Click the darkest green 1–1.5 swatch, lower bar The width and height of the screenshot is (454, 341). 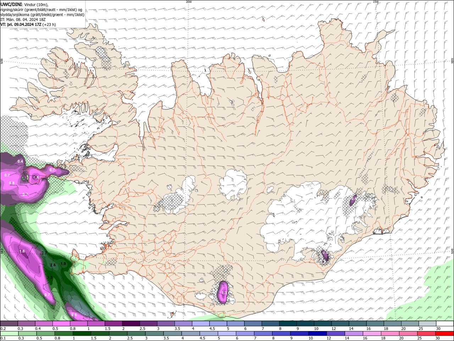coord(82,334)
